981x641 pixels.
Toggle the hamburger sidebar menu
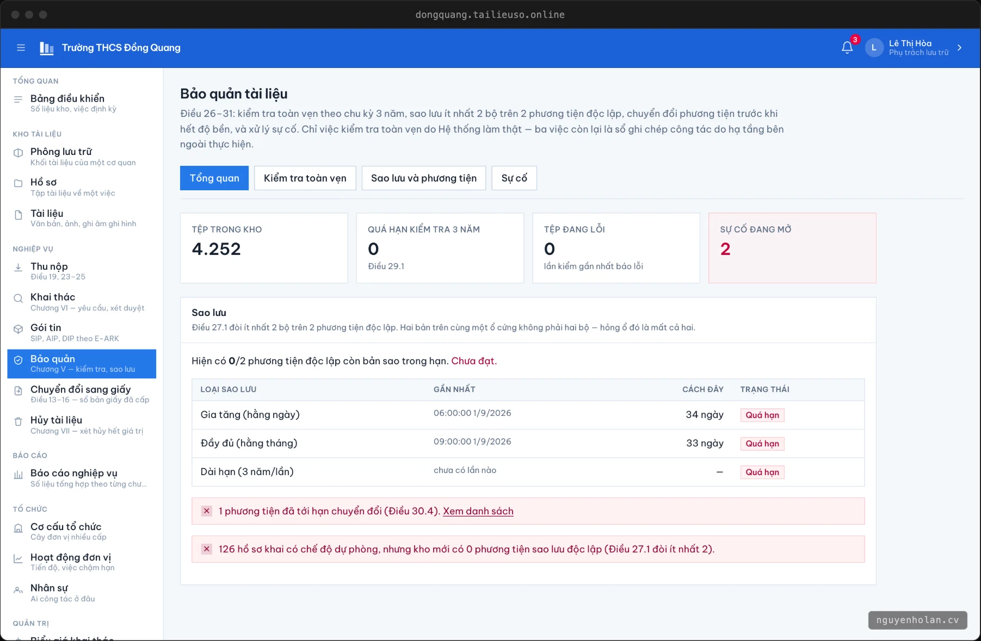21,48
